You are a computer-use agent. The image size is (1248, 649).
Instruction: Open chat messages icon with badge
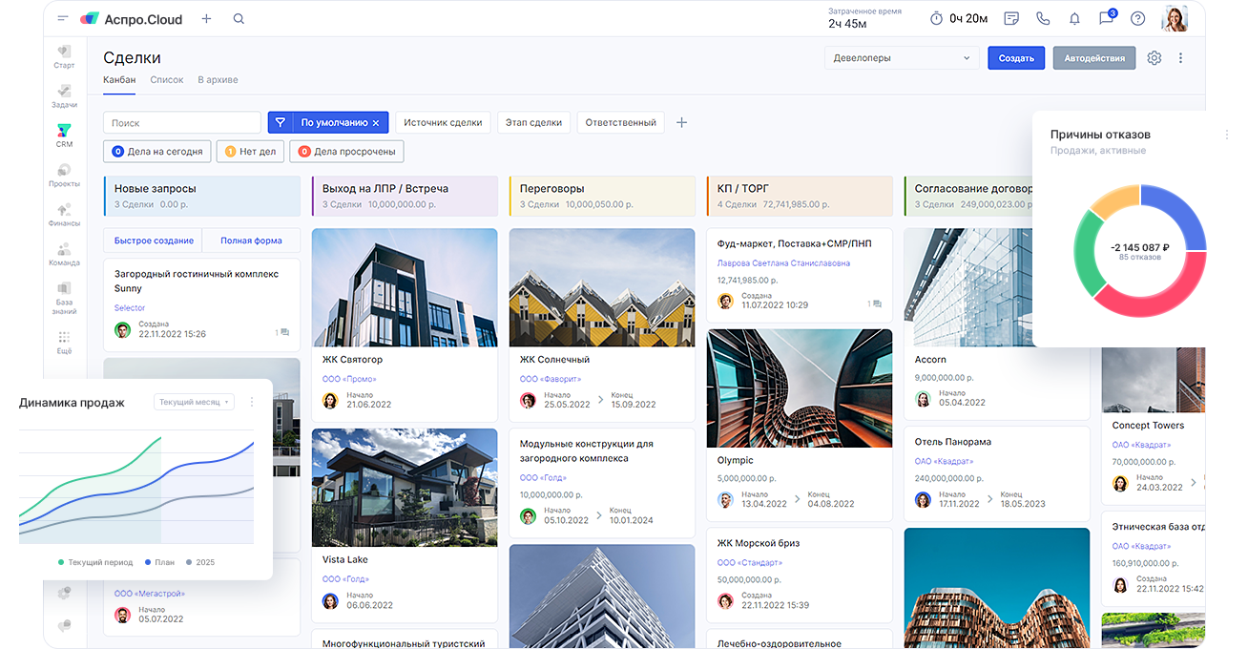coord(1106,19)
